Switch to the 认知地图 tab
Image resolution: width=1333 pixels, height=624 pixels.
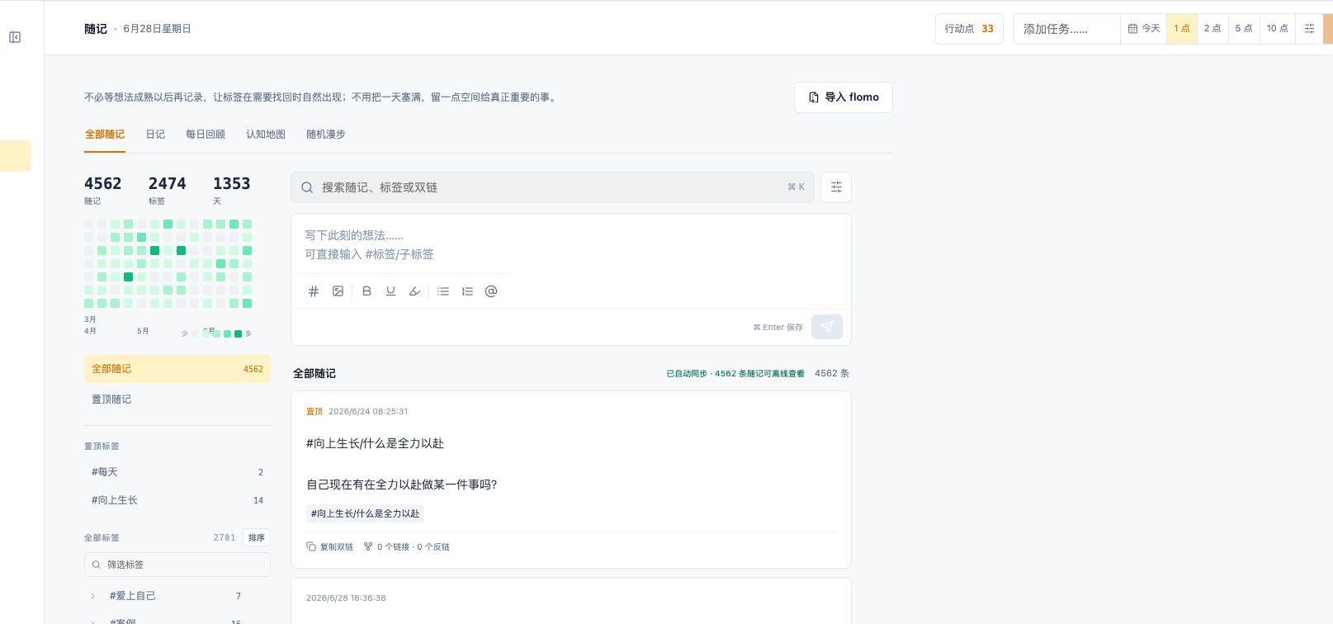(x=266, y=135)
